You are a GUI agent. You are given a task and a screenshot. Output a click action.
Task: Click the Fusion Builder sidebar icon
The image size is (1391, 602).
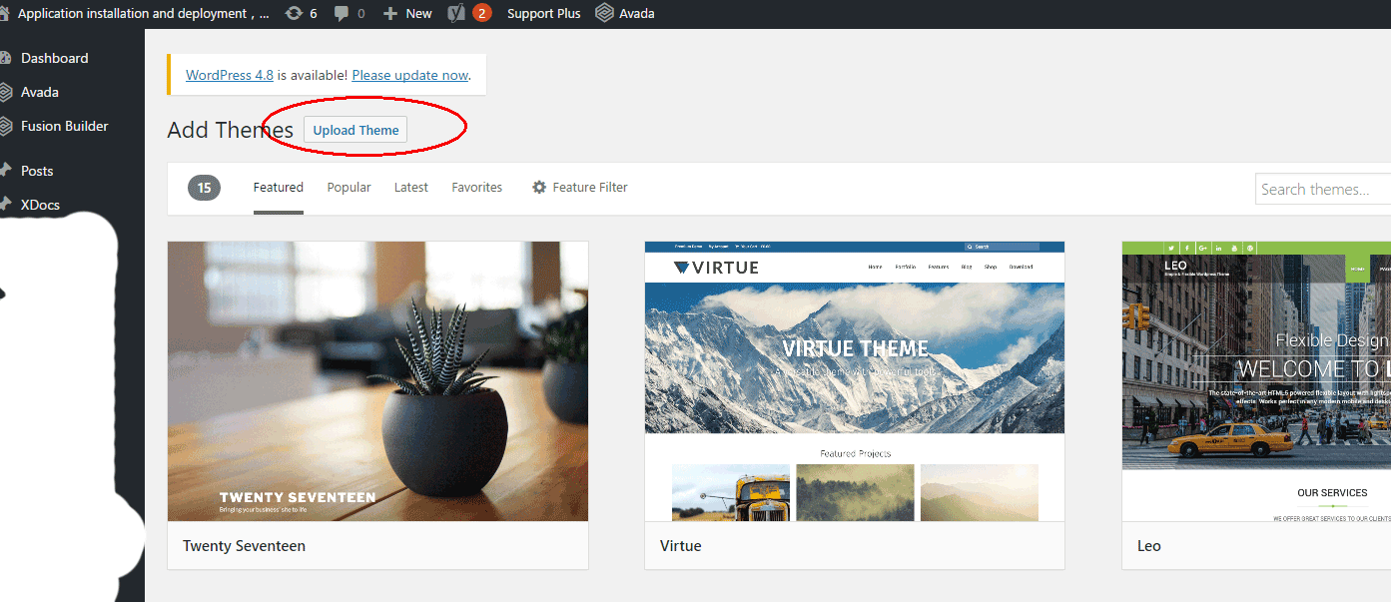tap(8, 126)
